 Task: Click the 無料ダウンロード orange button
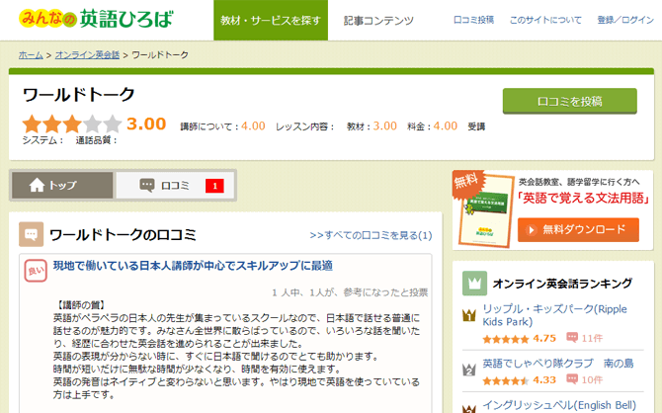coord(578,230)
